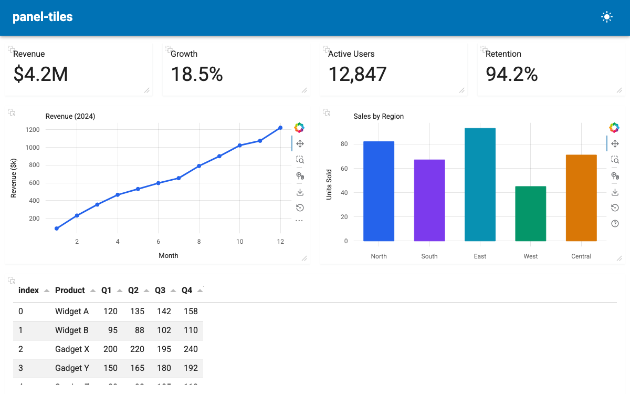This screenshot has width=630, height=394.
Task: Select the Gadget X product cell
Action: pos(72,349)
